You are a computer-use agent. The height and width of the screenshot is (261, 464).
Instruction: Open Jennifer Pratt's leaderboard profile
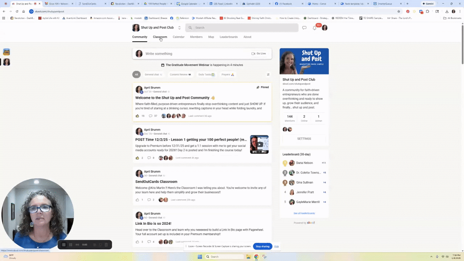[x=305, y=192]
